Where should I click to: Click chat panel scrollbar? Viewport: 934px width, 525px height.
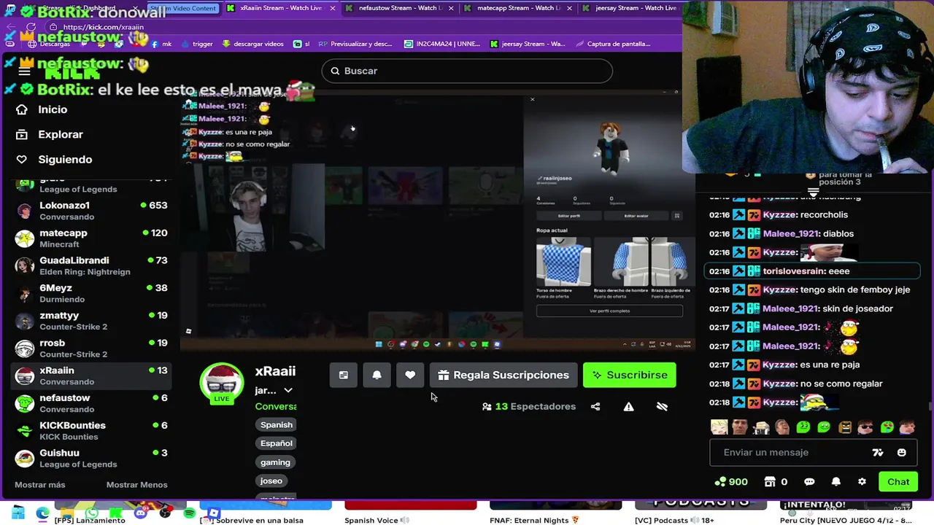pyautogui.click(x=930, y=406)
